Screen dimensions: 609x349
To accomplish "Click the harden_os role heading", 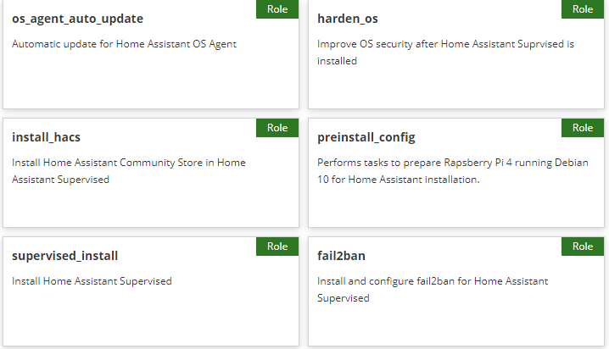I will pyautogui.click(x=348, y=19).
